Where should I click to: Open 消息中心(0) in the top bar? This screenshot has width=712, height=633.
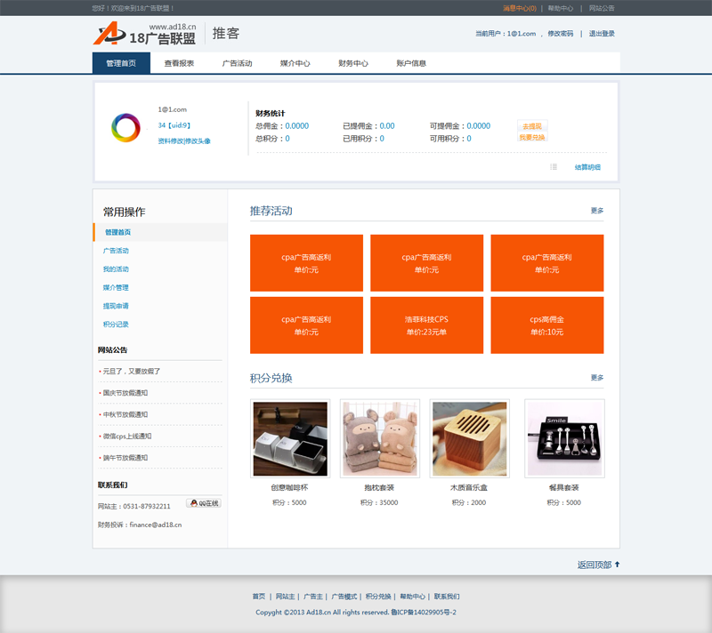(519, 8)
